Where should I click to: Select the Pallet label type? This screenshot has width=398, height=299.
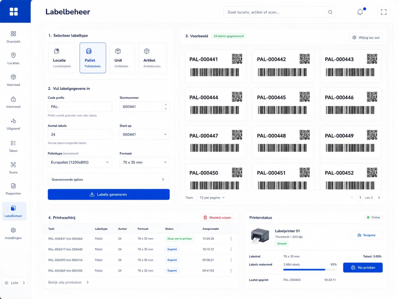pos(93,58)
